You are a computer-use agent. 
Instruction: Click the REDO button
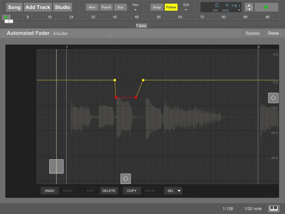(x=68, y=191)
